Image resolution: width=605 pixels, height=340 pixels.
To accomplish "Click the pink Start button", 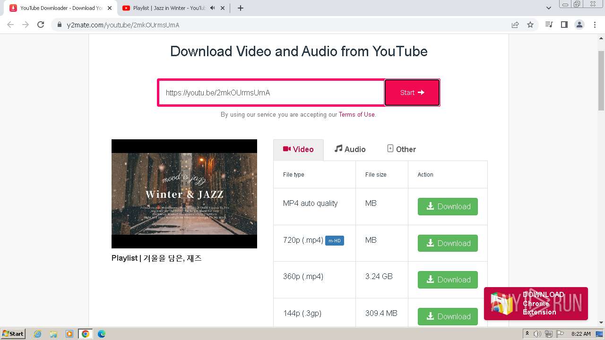I will tap(412, 93).
